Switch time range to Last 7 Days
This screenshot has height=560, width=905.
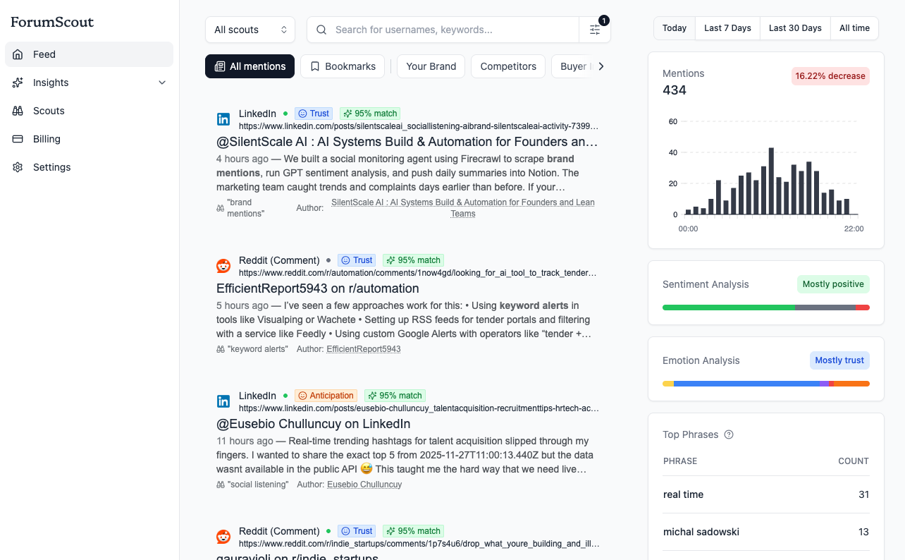click(x=727, y=28)
